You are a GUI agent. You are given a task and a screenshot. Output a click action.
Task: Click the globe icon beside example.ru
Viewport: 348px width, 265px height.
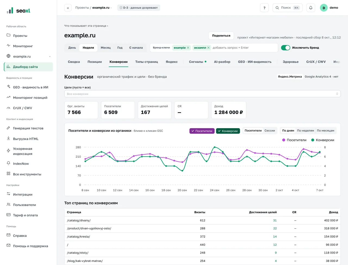[x=8, y=56]
